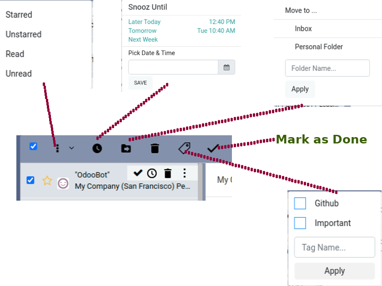The width and height of the screenshot is (382, 286).
Task: Choose Personal Folder in Move to list
Action: tap(319, 47)
